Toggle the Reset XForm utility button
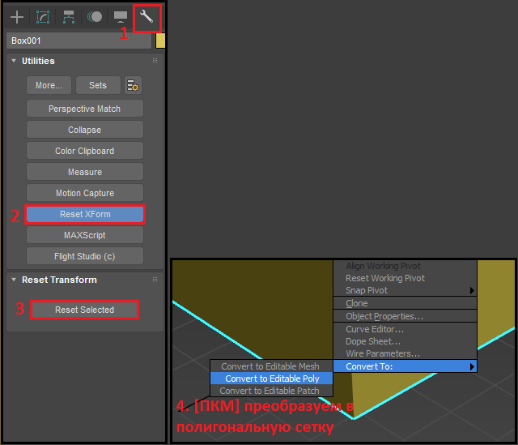 click(x=85, y=214)
